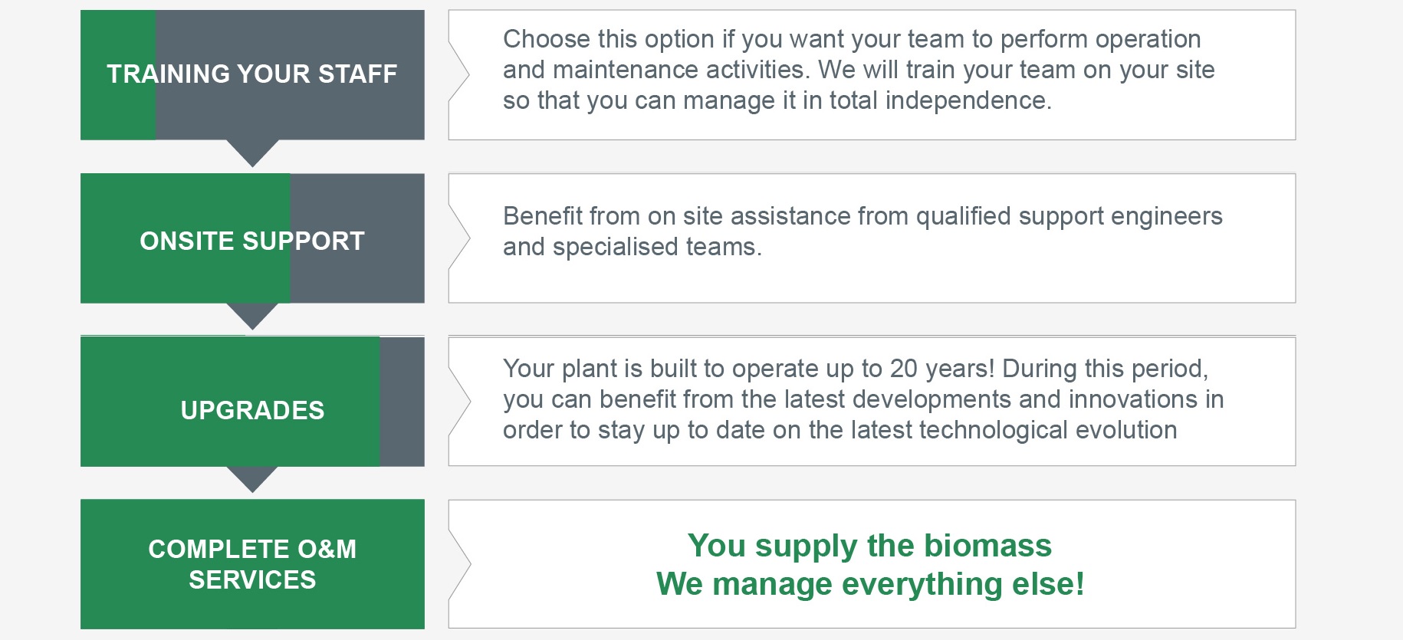1403x640 pixels.
Task: Select the Training Your Staff box
Action: coord(252,74)
